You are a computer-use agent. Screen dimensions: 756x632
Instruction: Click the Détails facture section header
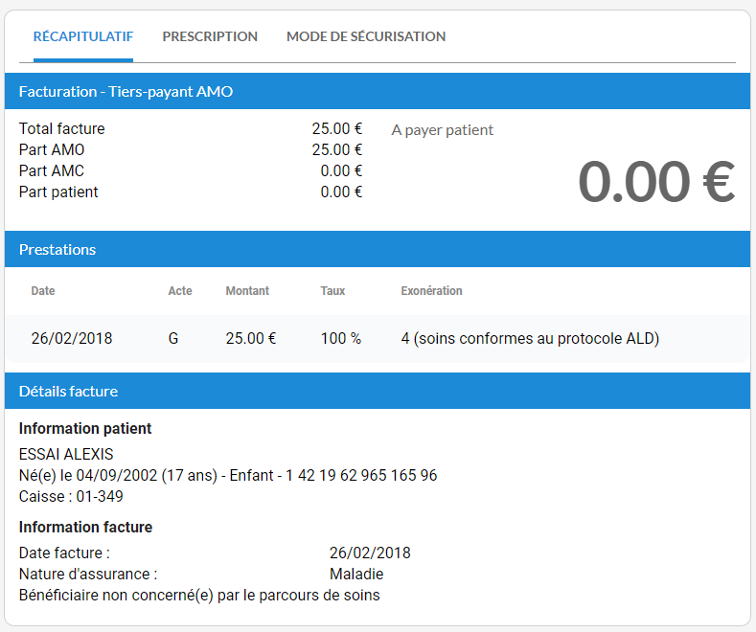pyautogui.click(x=68, y=391)
